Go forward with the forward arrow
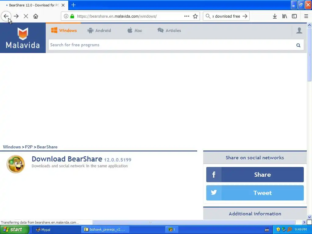 click(16, 16)
